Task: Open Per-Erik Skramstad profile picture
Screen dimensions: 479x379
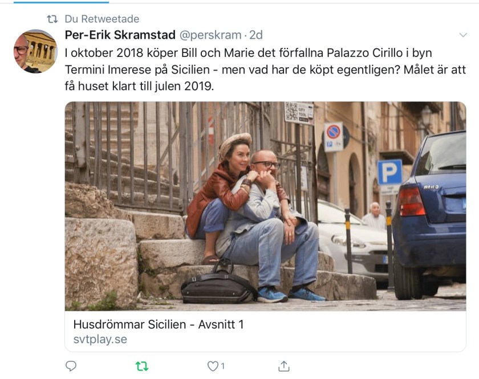Action: (x=35, y=51)
